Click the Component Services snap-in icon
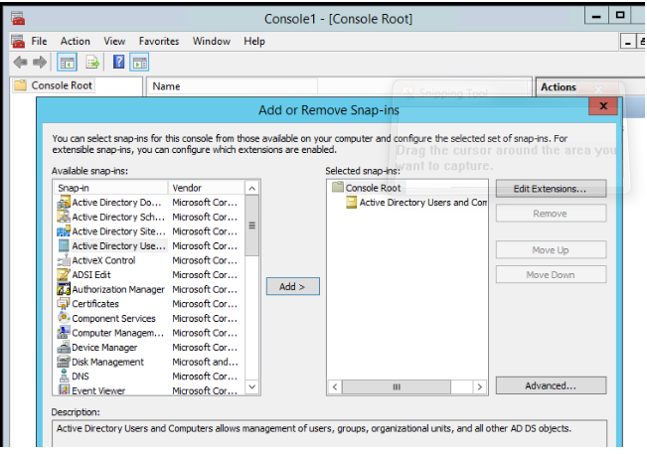This screenshot has height=455, width=647. coord(64,318)
